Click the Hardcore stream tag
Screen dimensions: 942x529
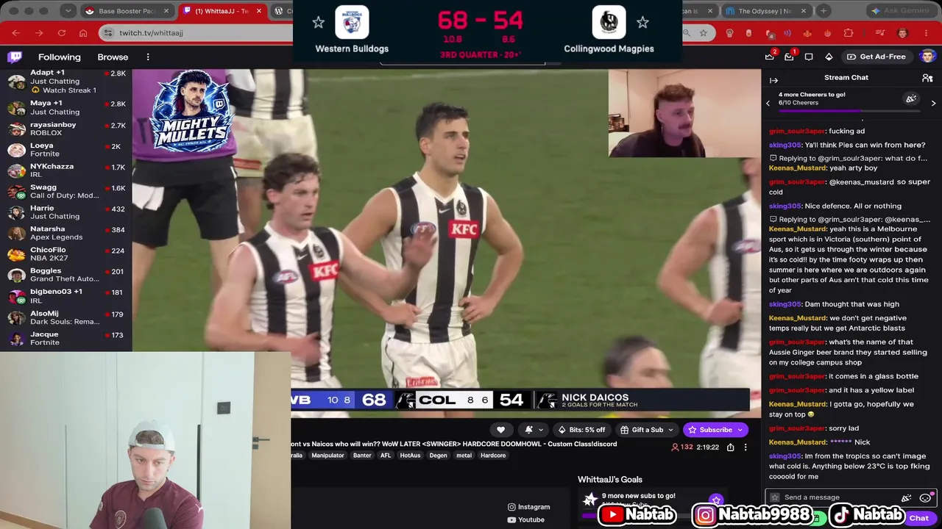click(x=493, y=456)
